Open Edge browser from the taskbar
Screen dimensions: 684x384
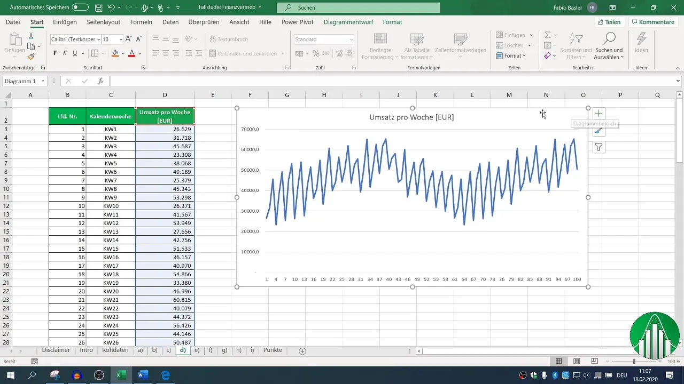[x=166, y=375]
